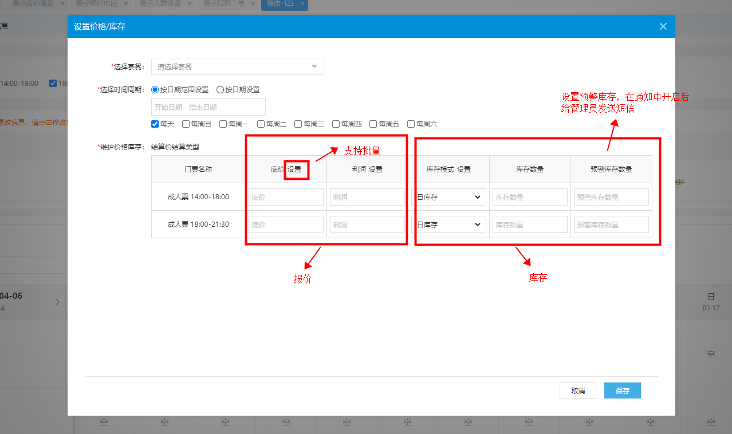Click 设置 next to 库存模式 header
The image size is (732, 434).
pyautogui.click(x=464, y=169)
